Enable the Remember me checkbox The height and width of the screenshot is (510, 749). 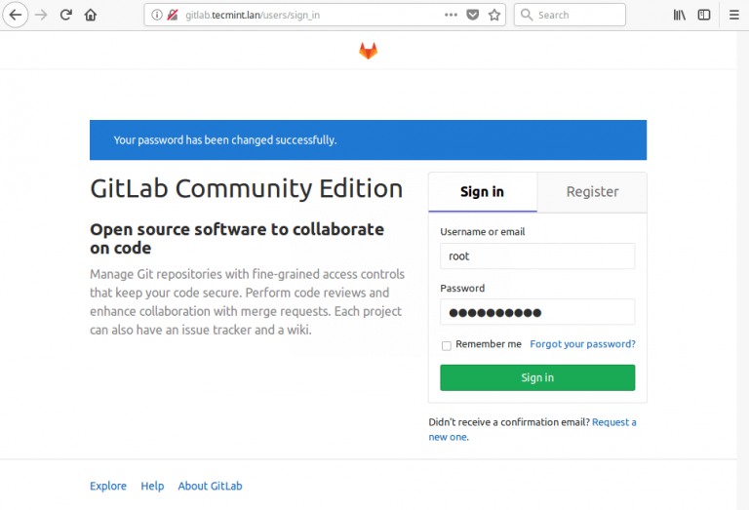point(447,345)
